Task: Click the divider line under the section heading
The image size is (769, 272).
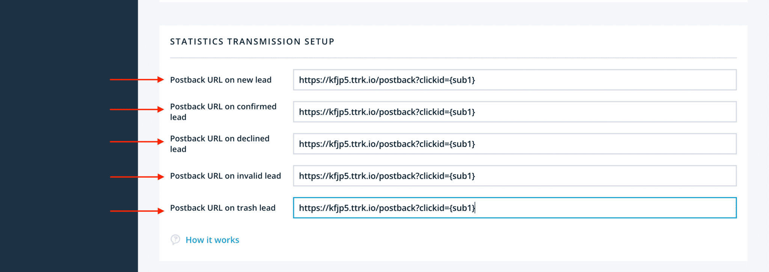Action: [x=451, y=58]
